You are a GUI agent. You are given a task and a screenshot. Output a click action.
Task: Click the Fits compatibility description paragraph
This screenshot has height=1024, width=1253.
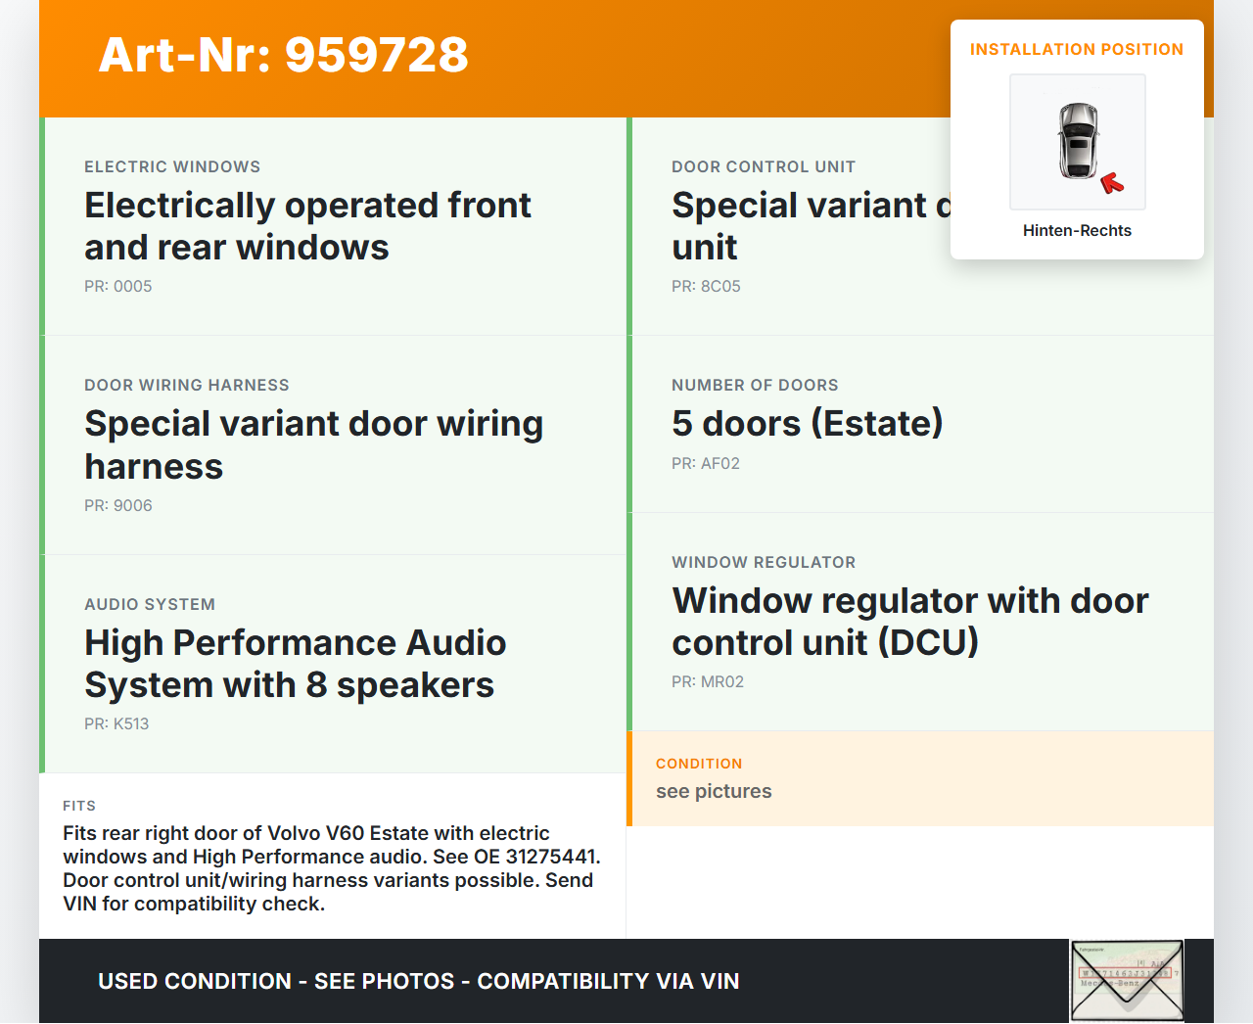point(331,868)
